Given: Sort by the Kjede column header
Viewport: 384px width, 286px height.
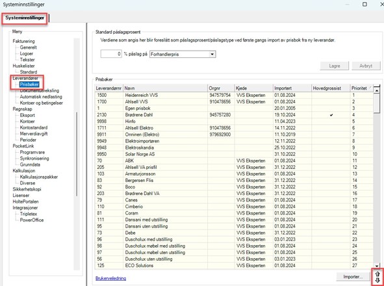Looking at the screenshot, I should [254, 88].
